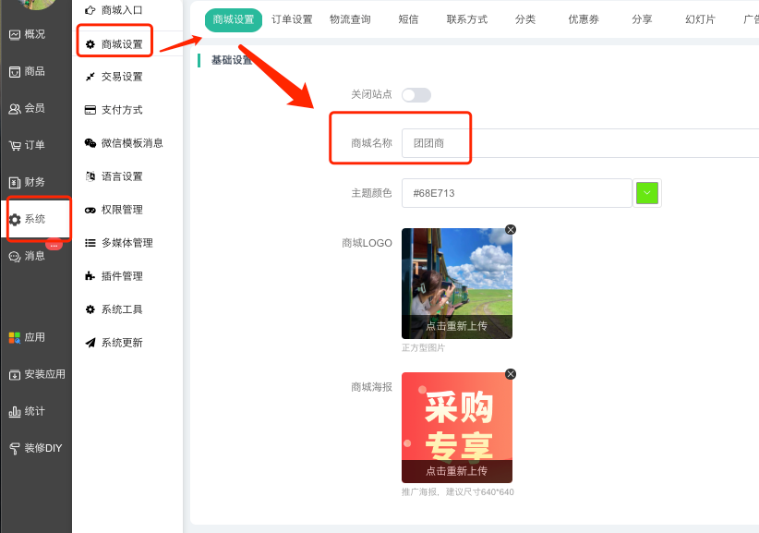Open the 财务 finance sidebar icon
Viewport: 759px width, 533px height.
coord(15,182)
